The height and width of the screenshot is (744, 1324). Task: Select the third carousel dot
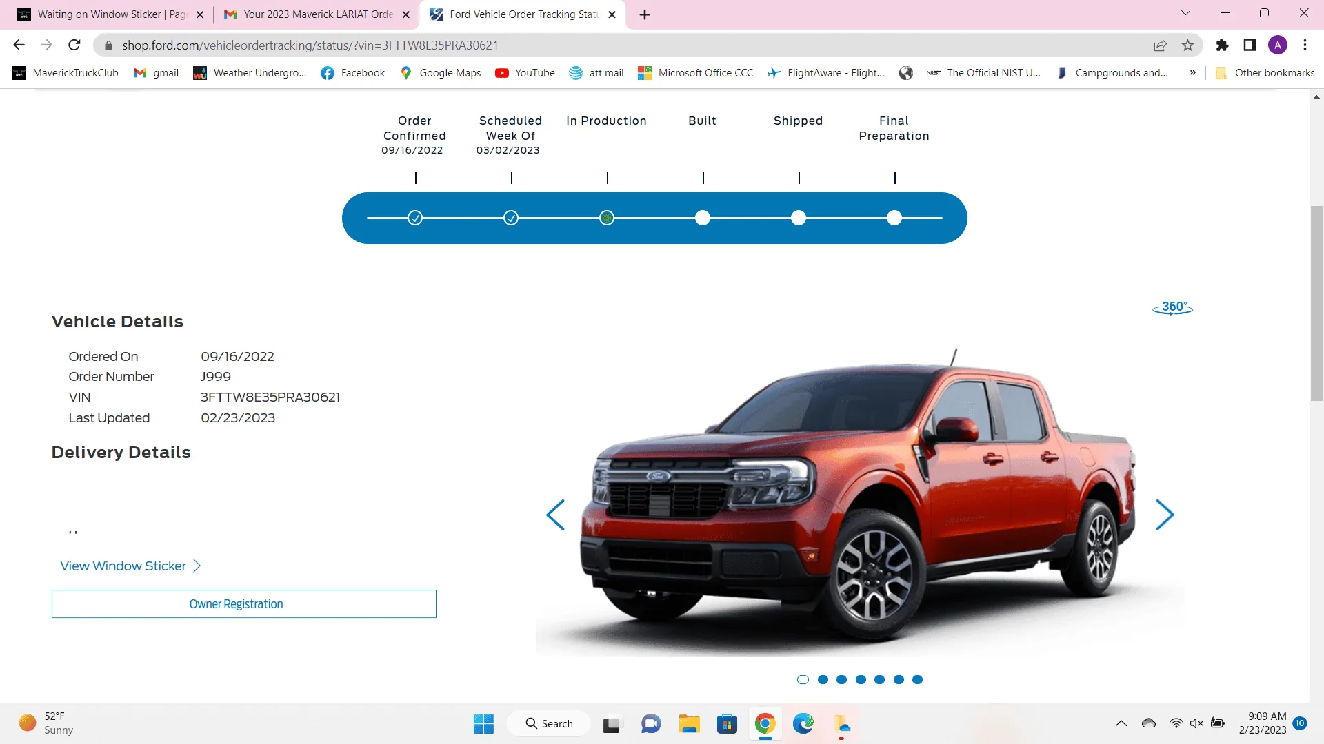[841, 680]
